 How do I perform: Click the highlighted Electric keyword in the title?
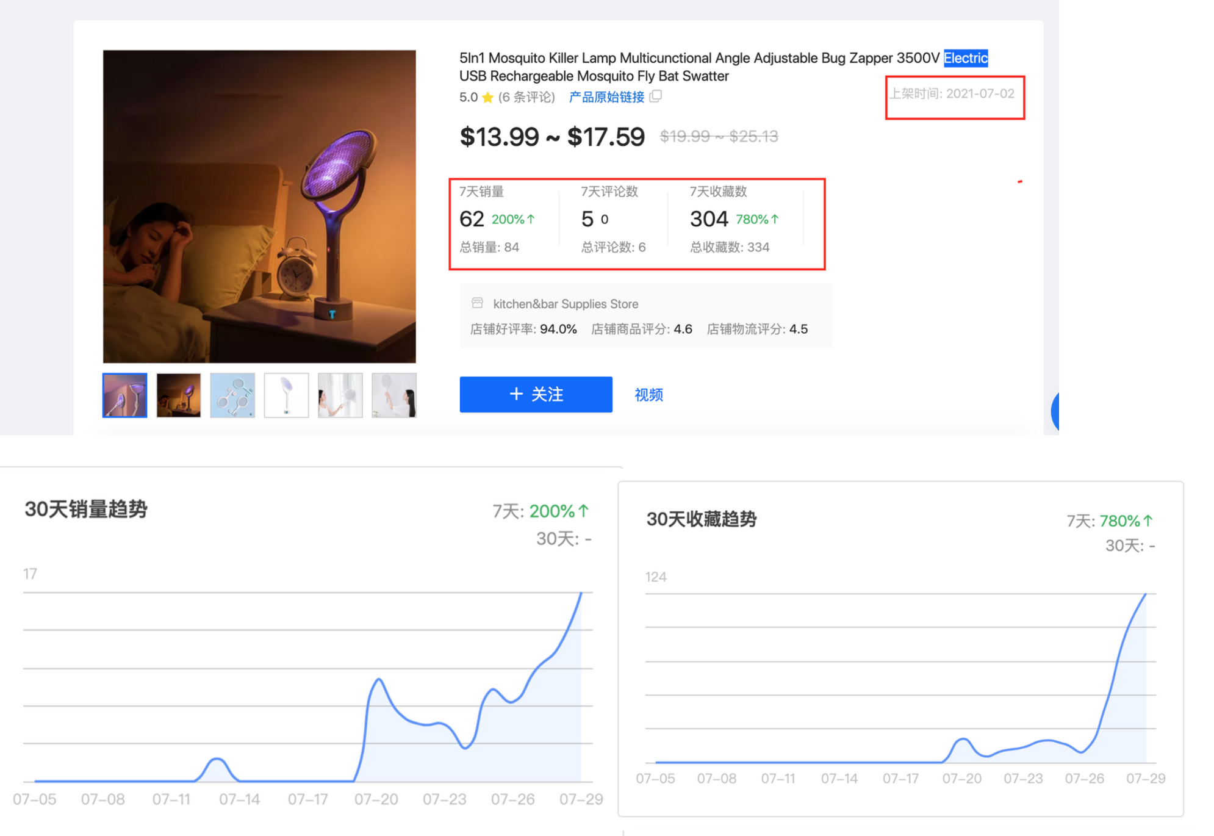965,58
